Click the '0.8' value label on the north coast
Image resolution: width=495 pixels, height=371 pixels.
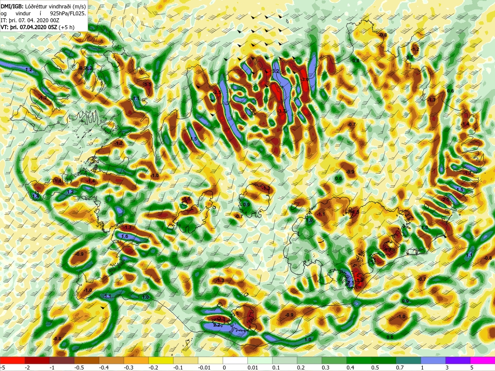point(356,60)
